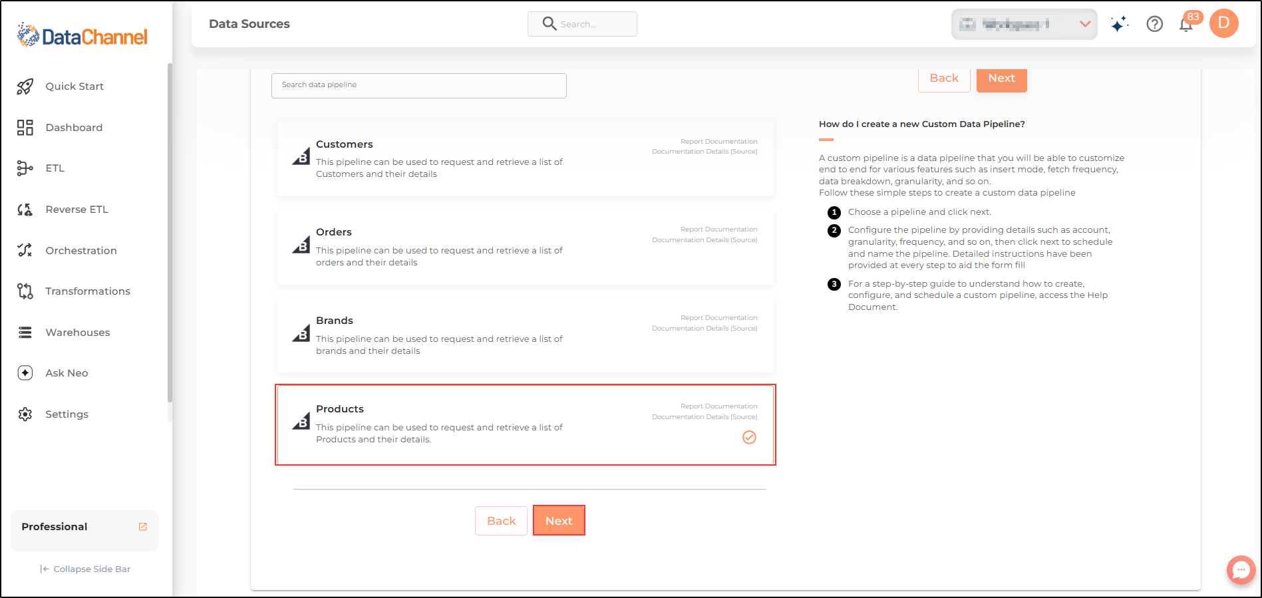This screenshot has width=1262, height=598.
Task: Open ETL menu item
Action: [x=55, y=168]
